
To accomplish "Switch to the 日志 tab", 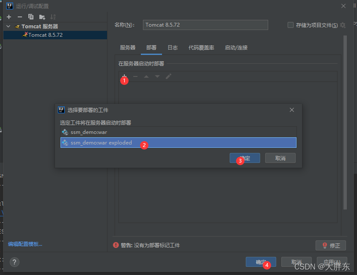I will click(173, 48).
